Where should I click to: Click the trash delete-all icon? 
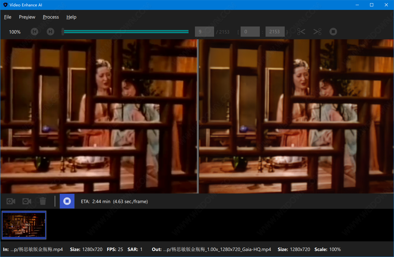click(43, 201)
